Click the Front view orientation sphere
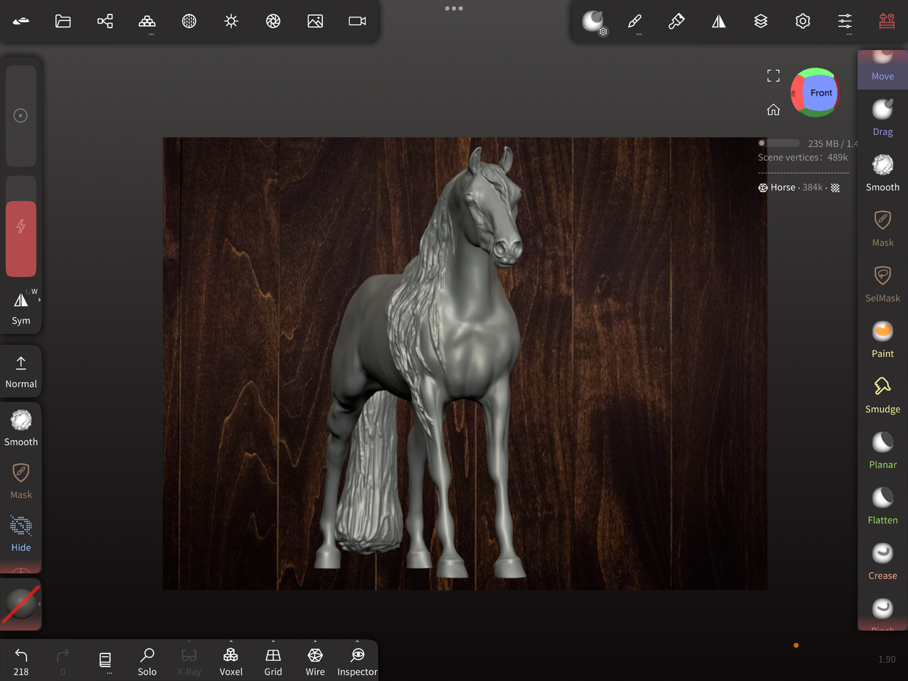Image resolution: width=908 pixels, height=681 pixels. [x=816, y=93]
